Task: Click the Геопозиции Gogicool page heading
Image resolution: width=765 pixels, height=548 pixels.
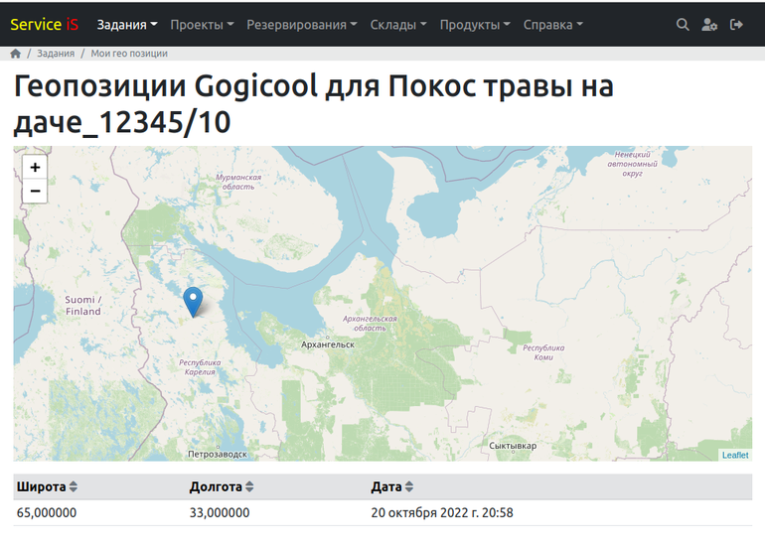Action: 313,103
